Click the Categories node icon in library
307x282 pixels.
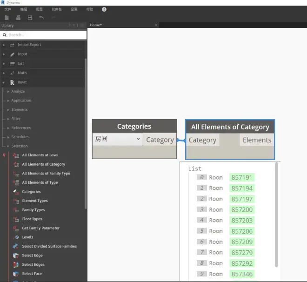click(16, 192)
